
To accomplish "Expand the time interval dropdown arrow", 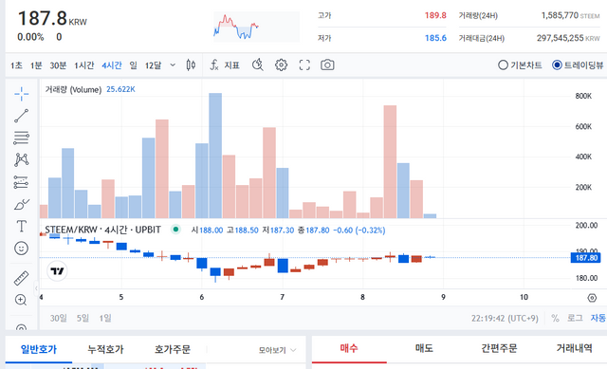I will point(173,65).
